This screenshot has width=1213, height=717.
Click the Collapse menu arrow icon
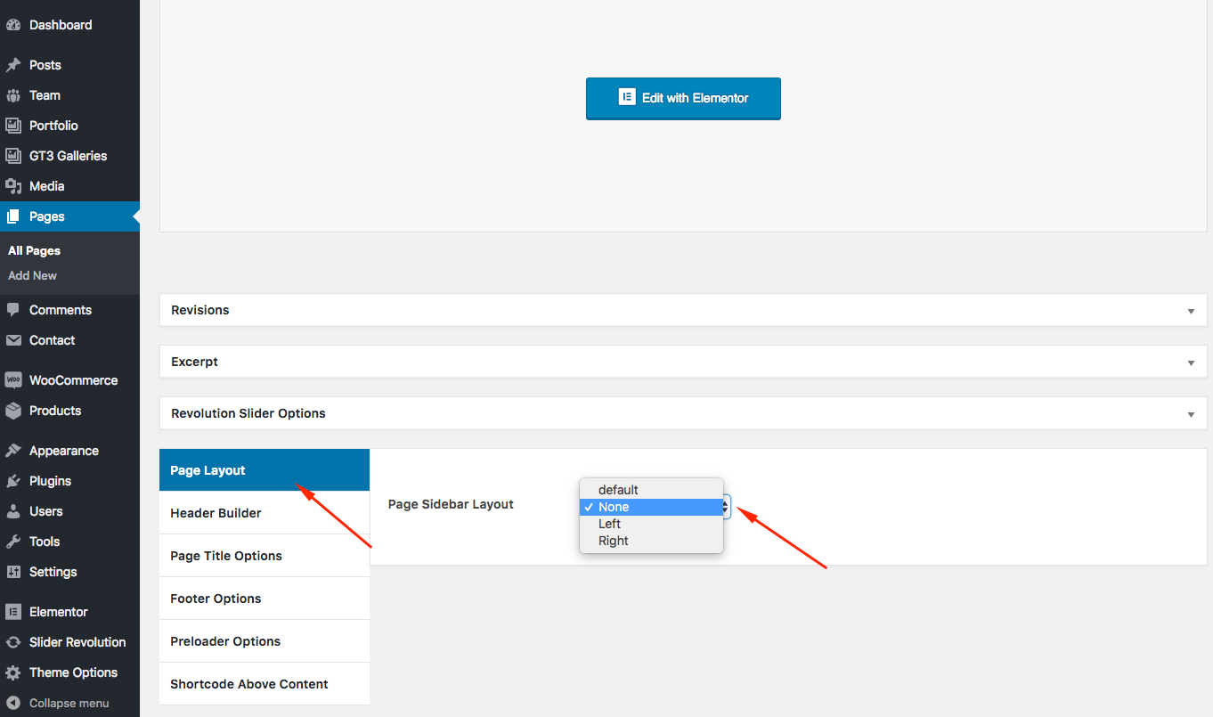pyautogui.click(x=13, y=703)
